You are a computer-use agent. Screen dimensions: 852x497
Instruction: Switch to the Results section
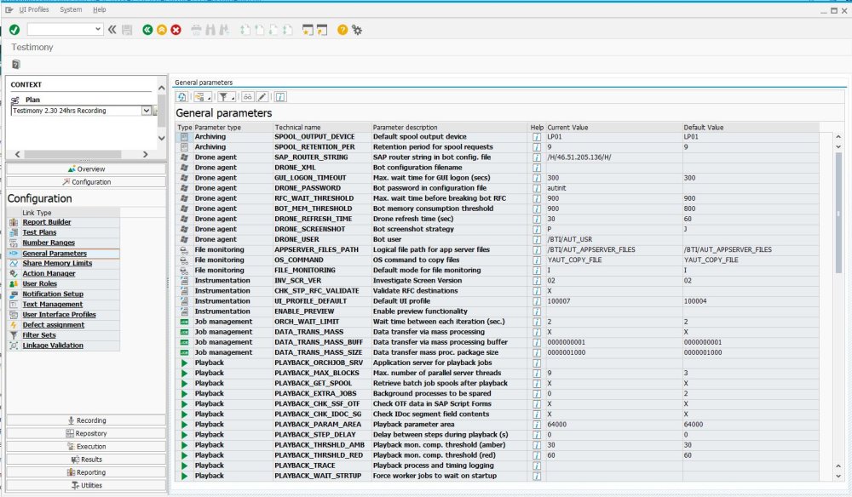[x=86, y=460]
